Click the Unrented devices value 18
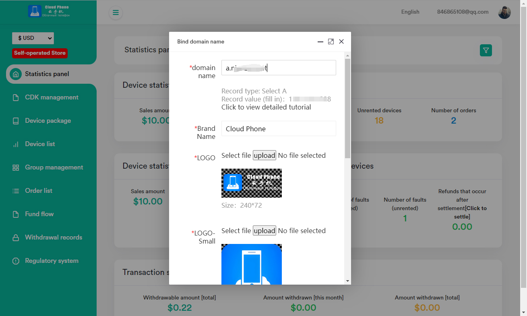 [379, 120]
